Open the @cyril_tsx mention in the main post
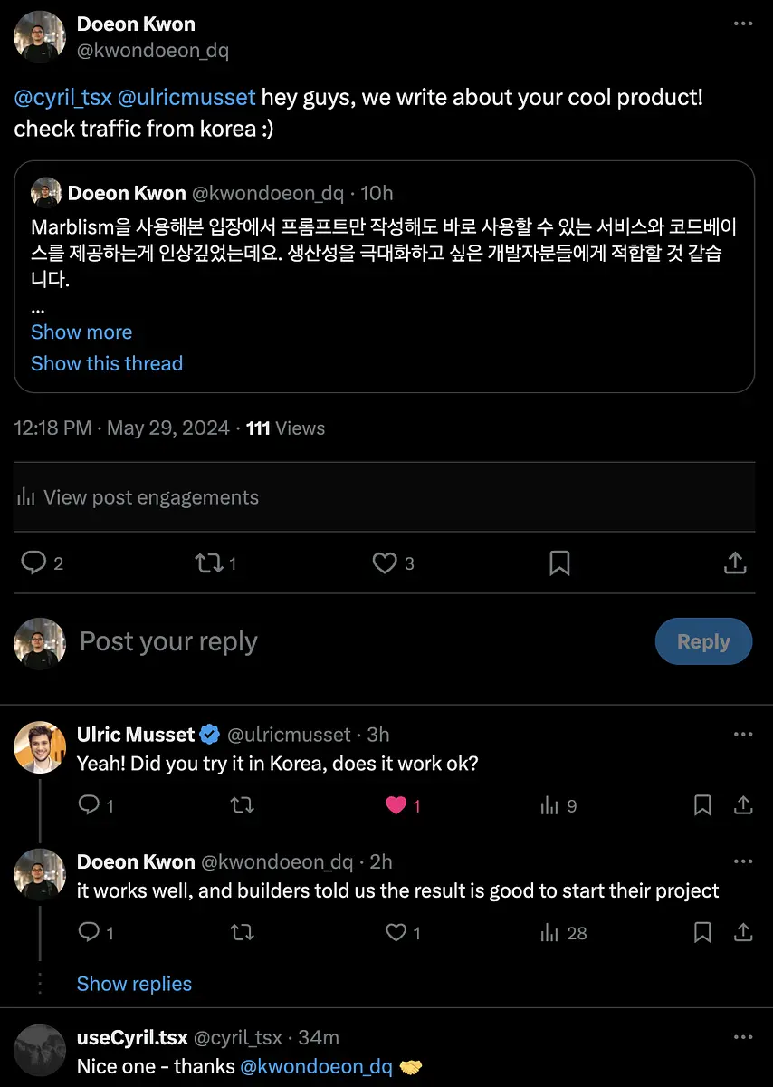Screen dimensions: 773x1087 tap(63, 97)
